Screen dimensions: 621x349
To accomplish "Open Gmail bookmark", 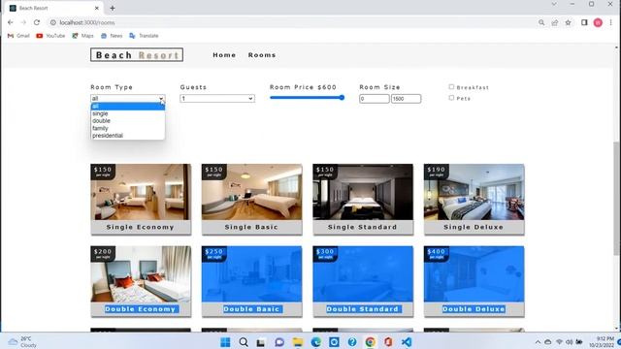I will click(x=18, y=36).
